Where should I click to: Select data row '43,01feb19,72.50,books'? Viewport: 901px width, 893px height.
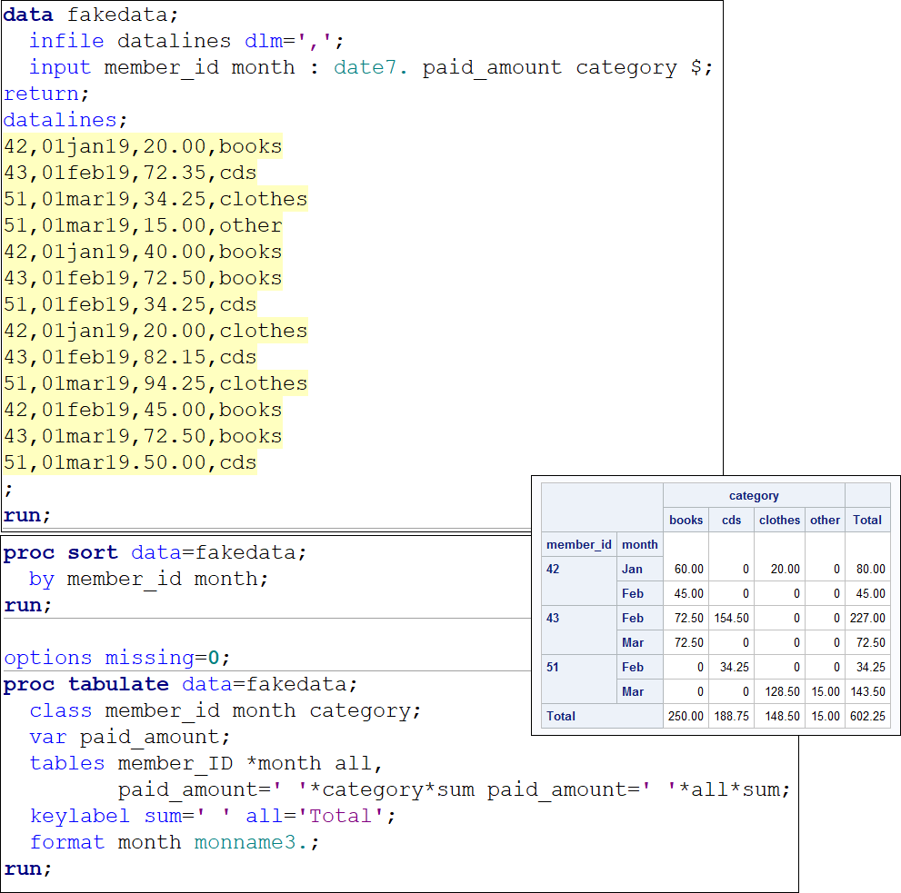(x=143, y=279)
